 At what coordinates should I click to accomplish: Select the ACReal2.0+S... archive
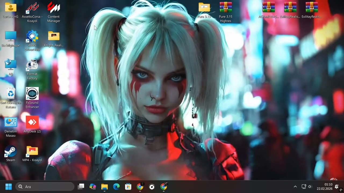(269, 10)
